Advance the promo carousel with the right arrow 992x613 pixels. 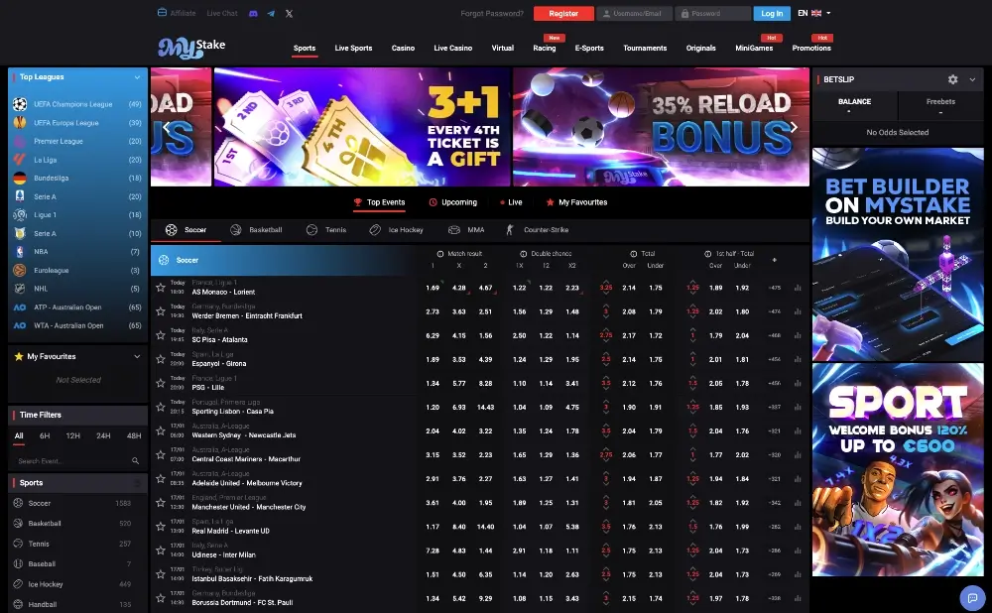pyautogui.click(x=793, y=126)
